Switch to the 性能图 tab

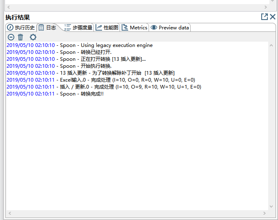click(x=107, y=28)
